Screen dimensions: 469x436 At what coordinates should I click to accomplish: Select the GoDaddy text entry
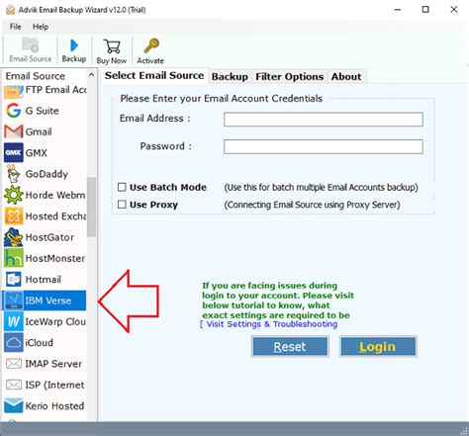(x=47, y=174)
